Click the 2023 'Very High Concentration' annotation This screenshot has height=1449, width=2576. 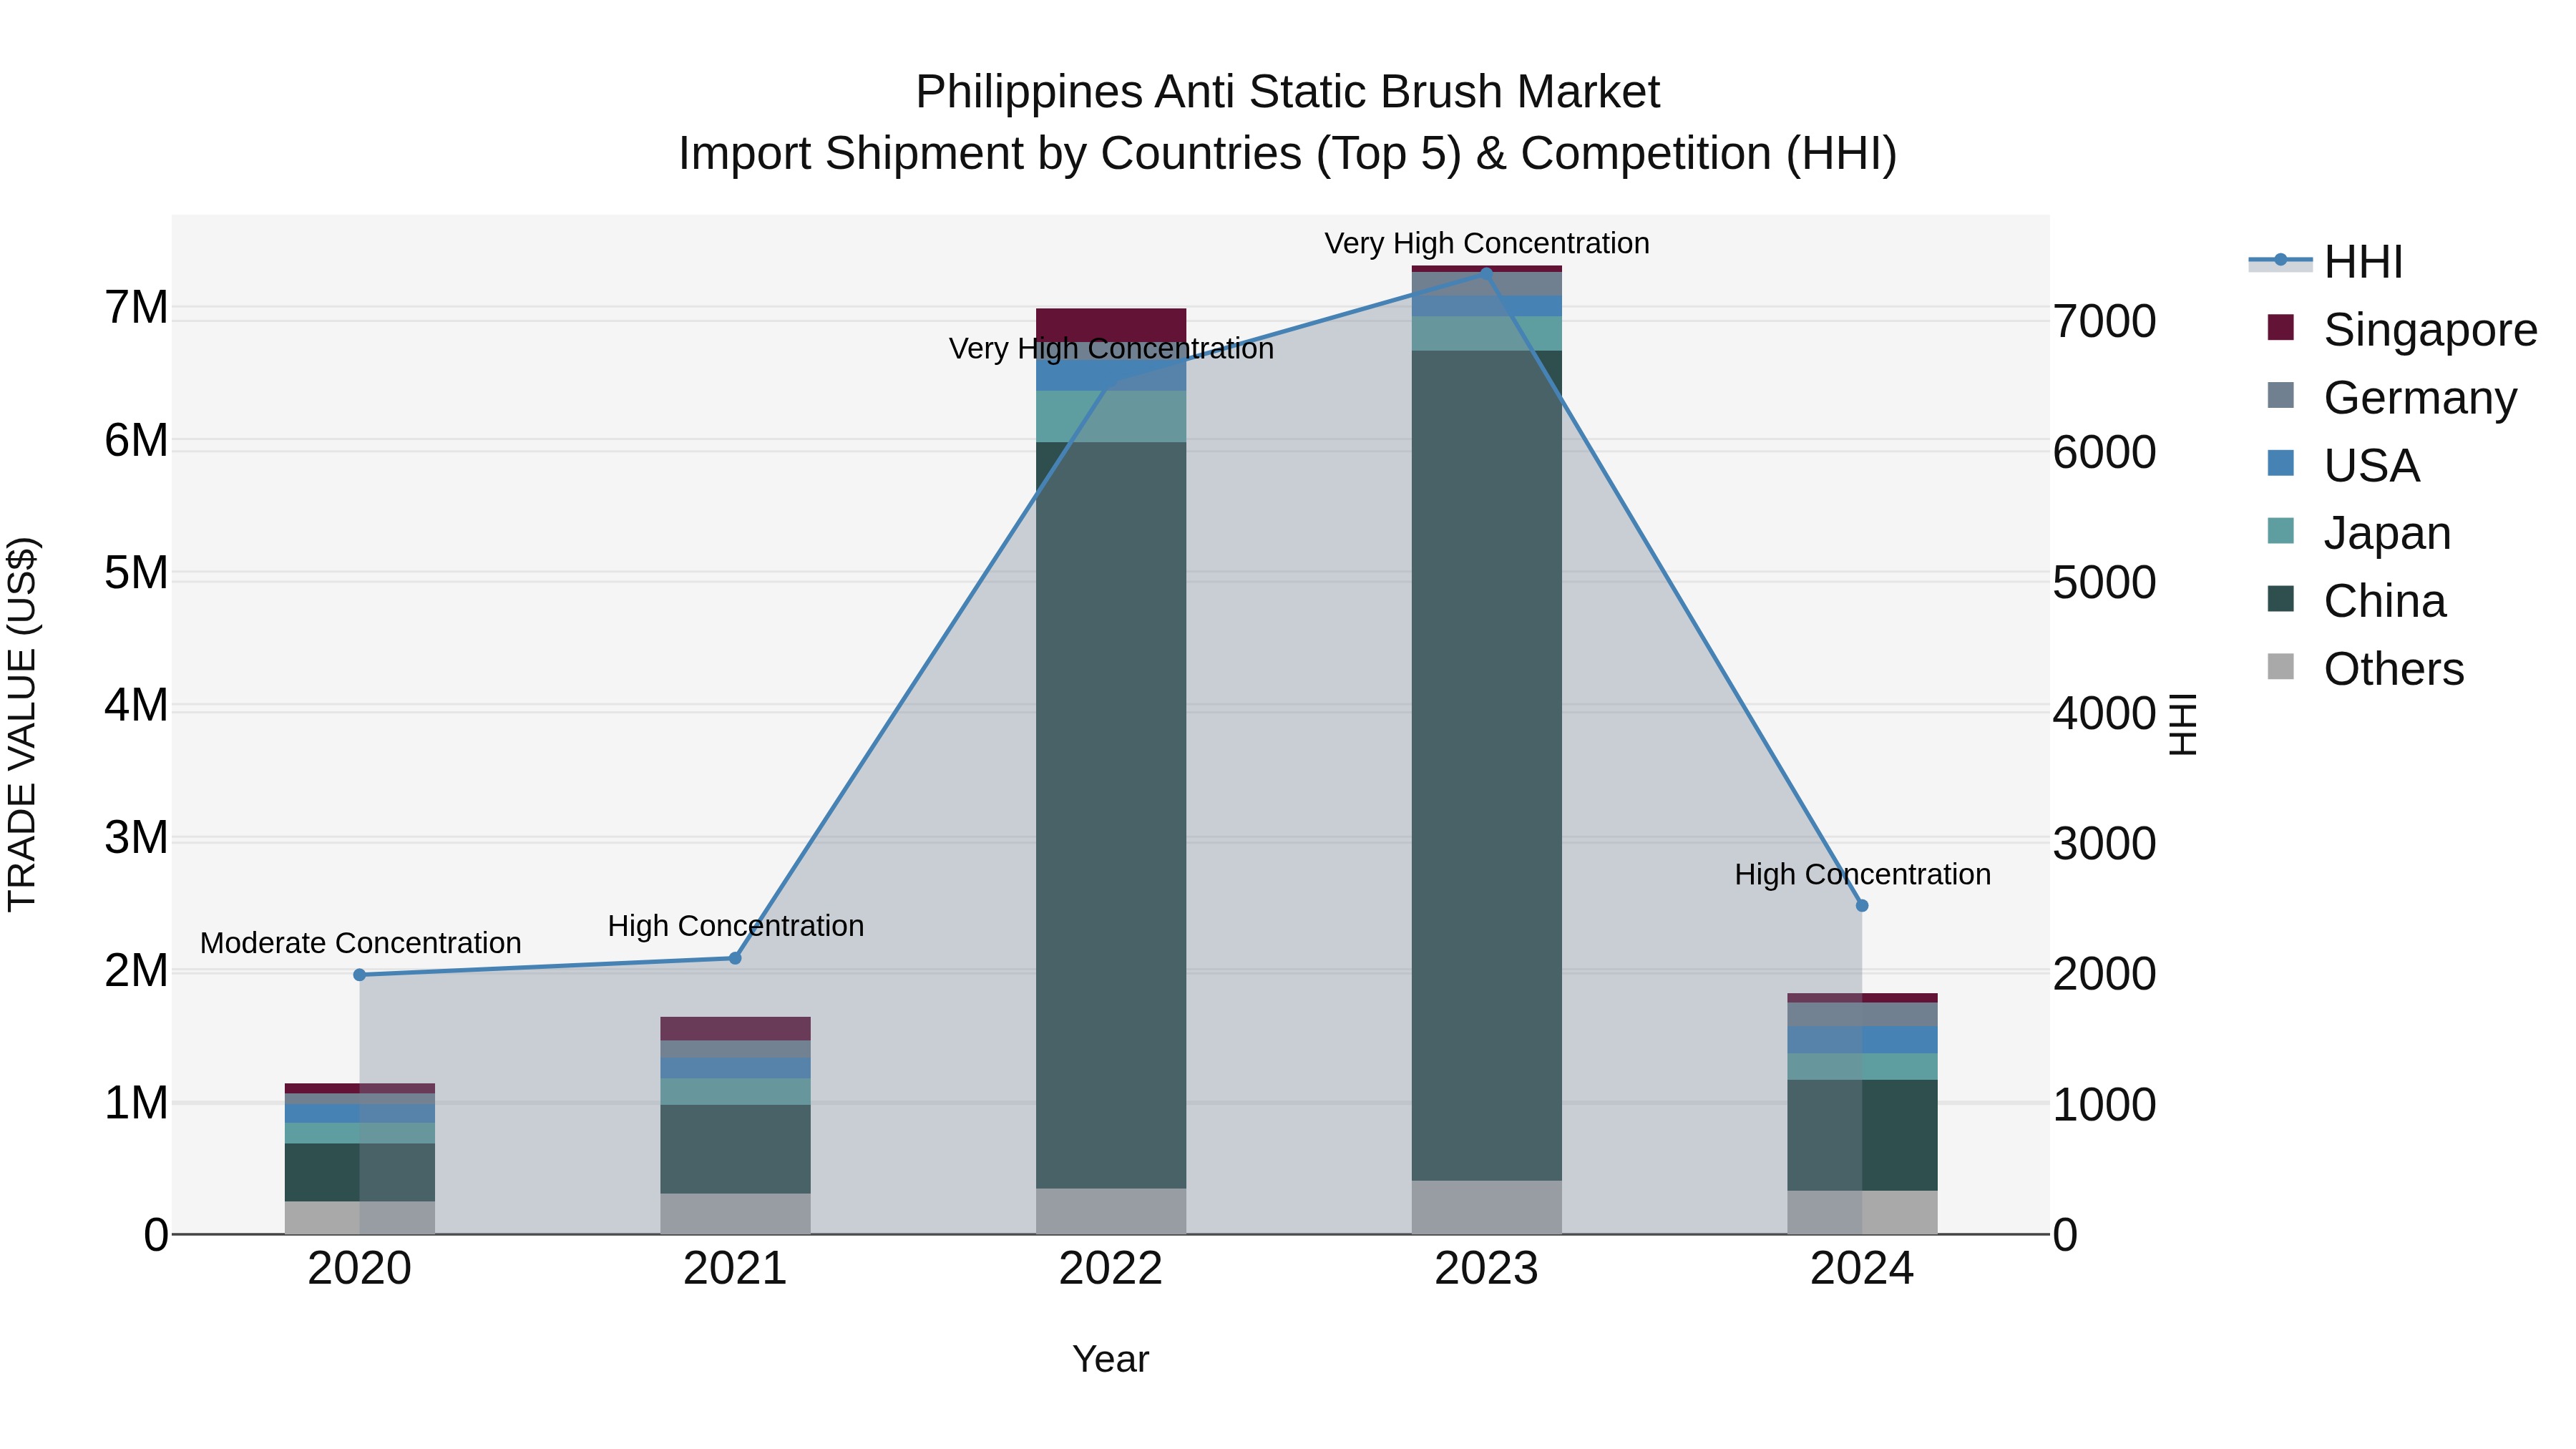coord(1487,243)
